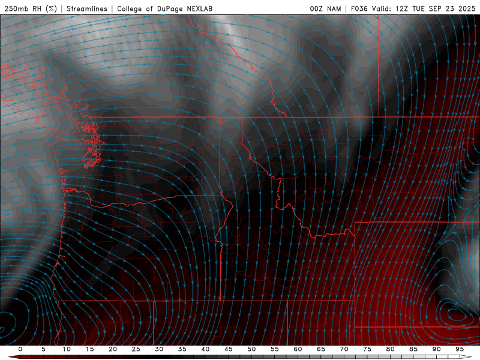The height and width of the screenshot is (360, 480).
Task: Click the color bar label "90"
Action: coord(437,349)
